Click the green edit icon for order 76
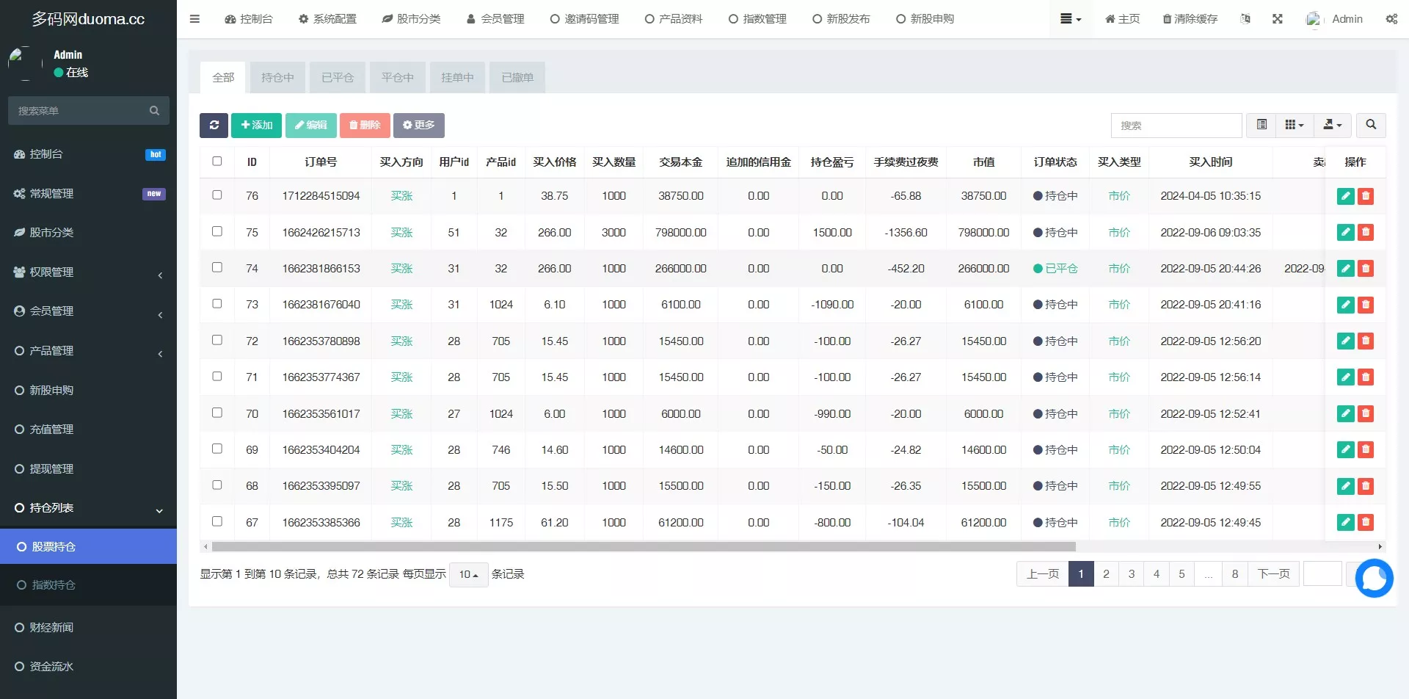1409x699 pixels. [x=1345, y=196]
